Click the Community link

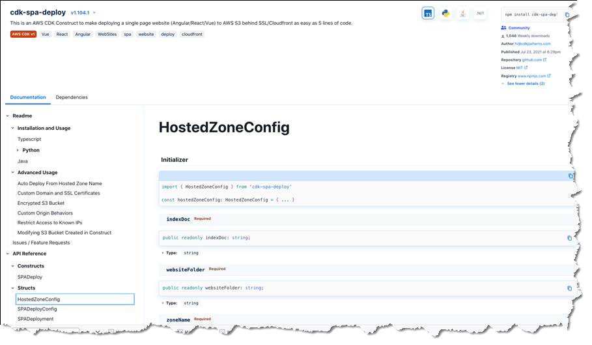pos(519,28)
